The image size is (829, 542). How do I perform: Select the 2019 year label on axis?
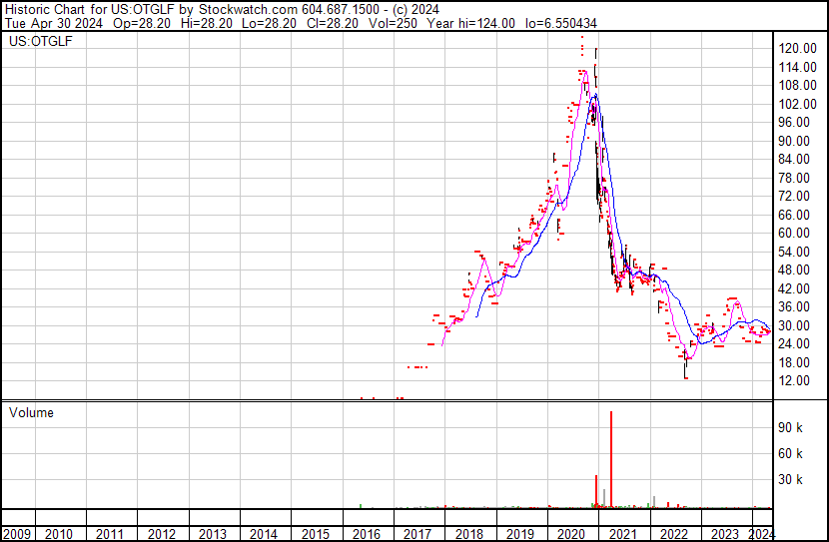tap(520, 534)
